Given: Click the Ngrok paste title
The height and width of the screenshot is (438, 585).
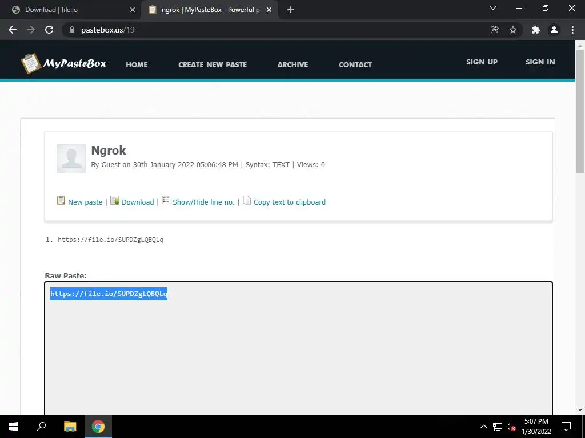Looking at the screenshot, I should [109, 150].
